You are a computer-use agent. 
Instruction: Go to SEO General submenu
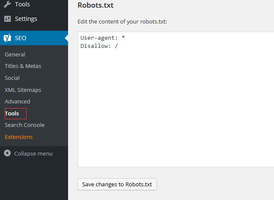(15, 54)
